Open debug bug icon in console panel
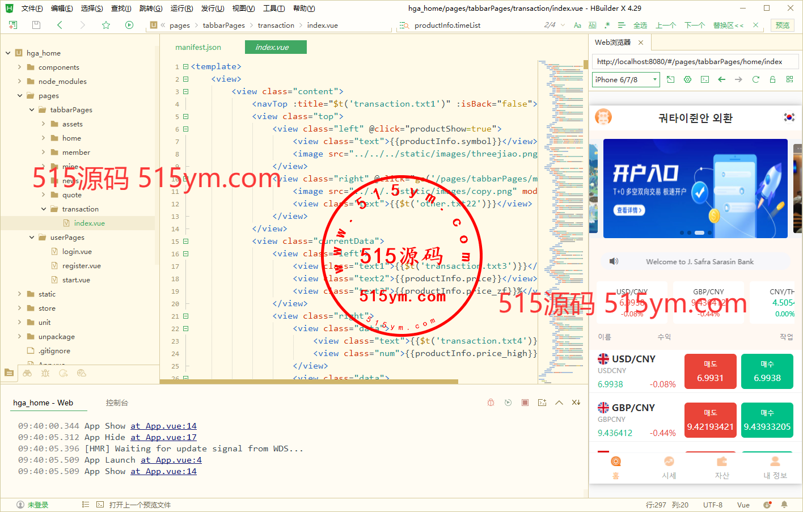 491,403
